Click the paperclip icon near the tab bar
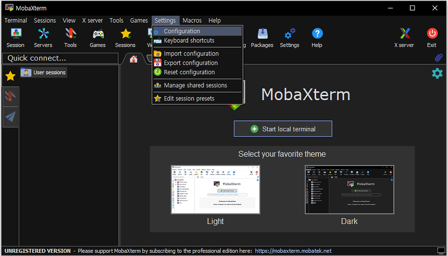This screenshot has height=256, width=448. click(x=439, y=58)
